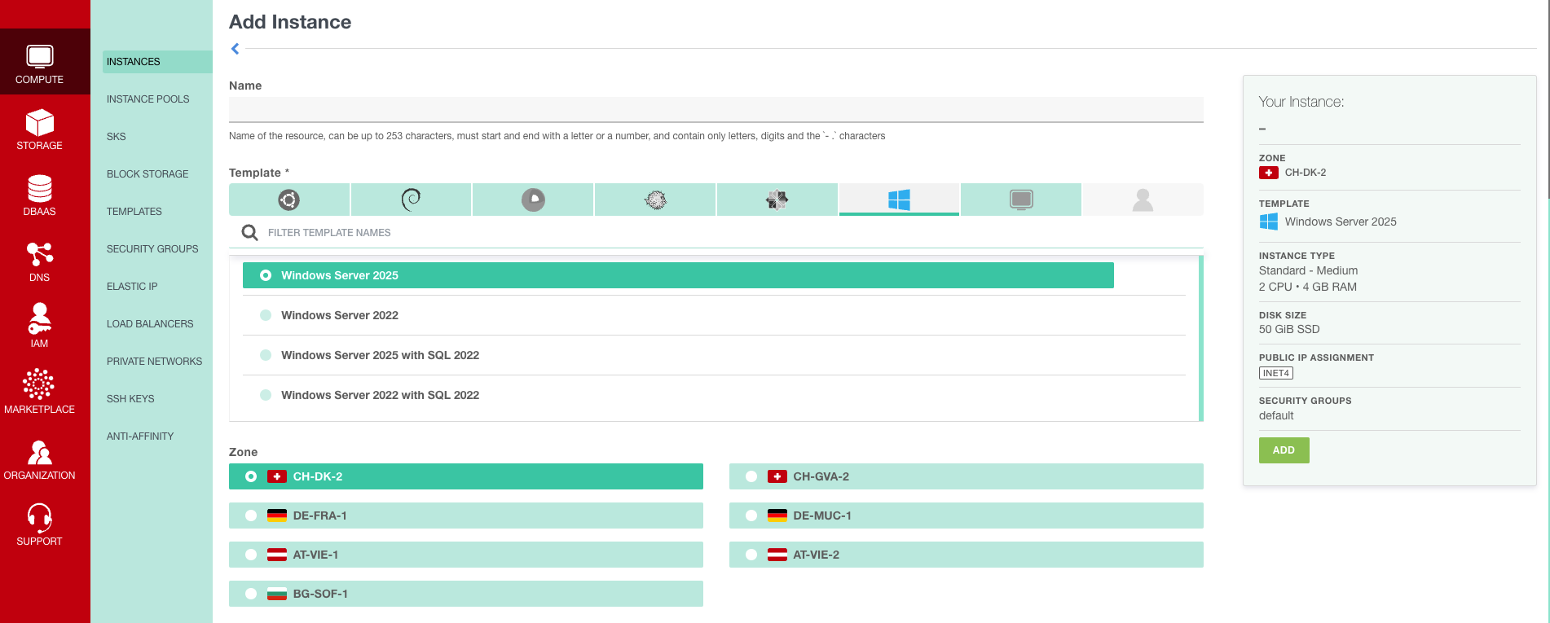Open Templates in the sidebar
Viewport: 1550px width, 623px height.
134,212
